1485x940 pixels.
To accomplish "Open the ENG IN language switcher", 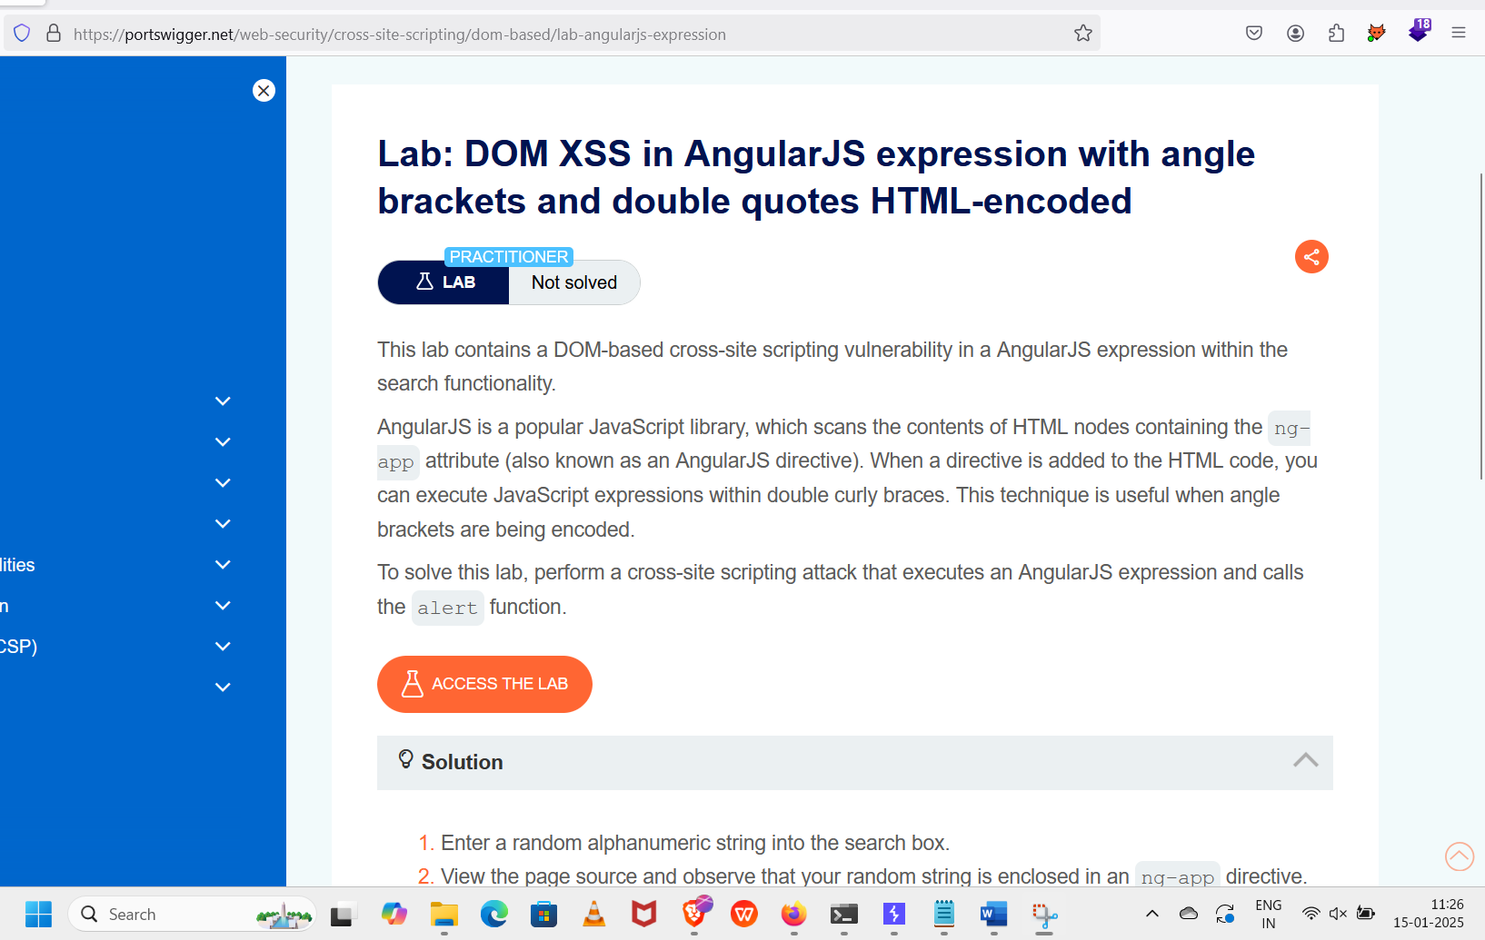I will (1268, 914).
